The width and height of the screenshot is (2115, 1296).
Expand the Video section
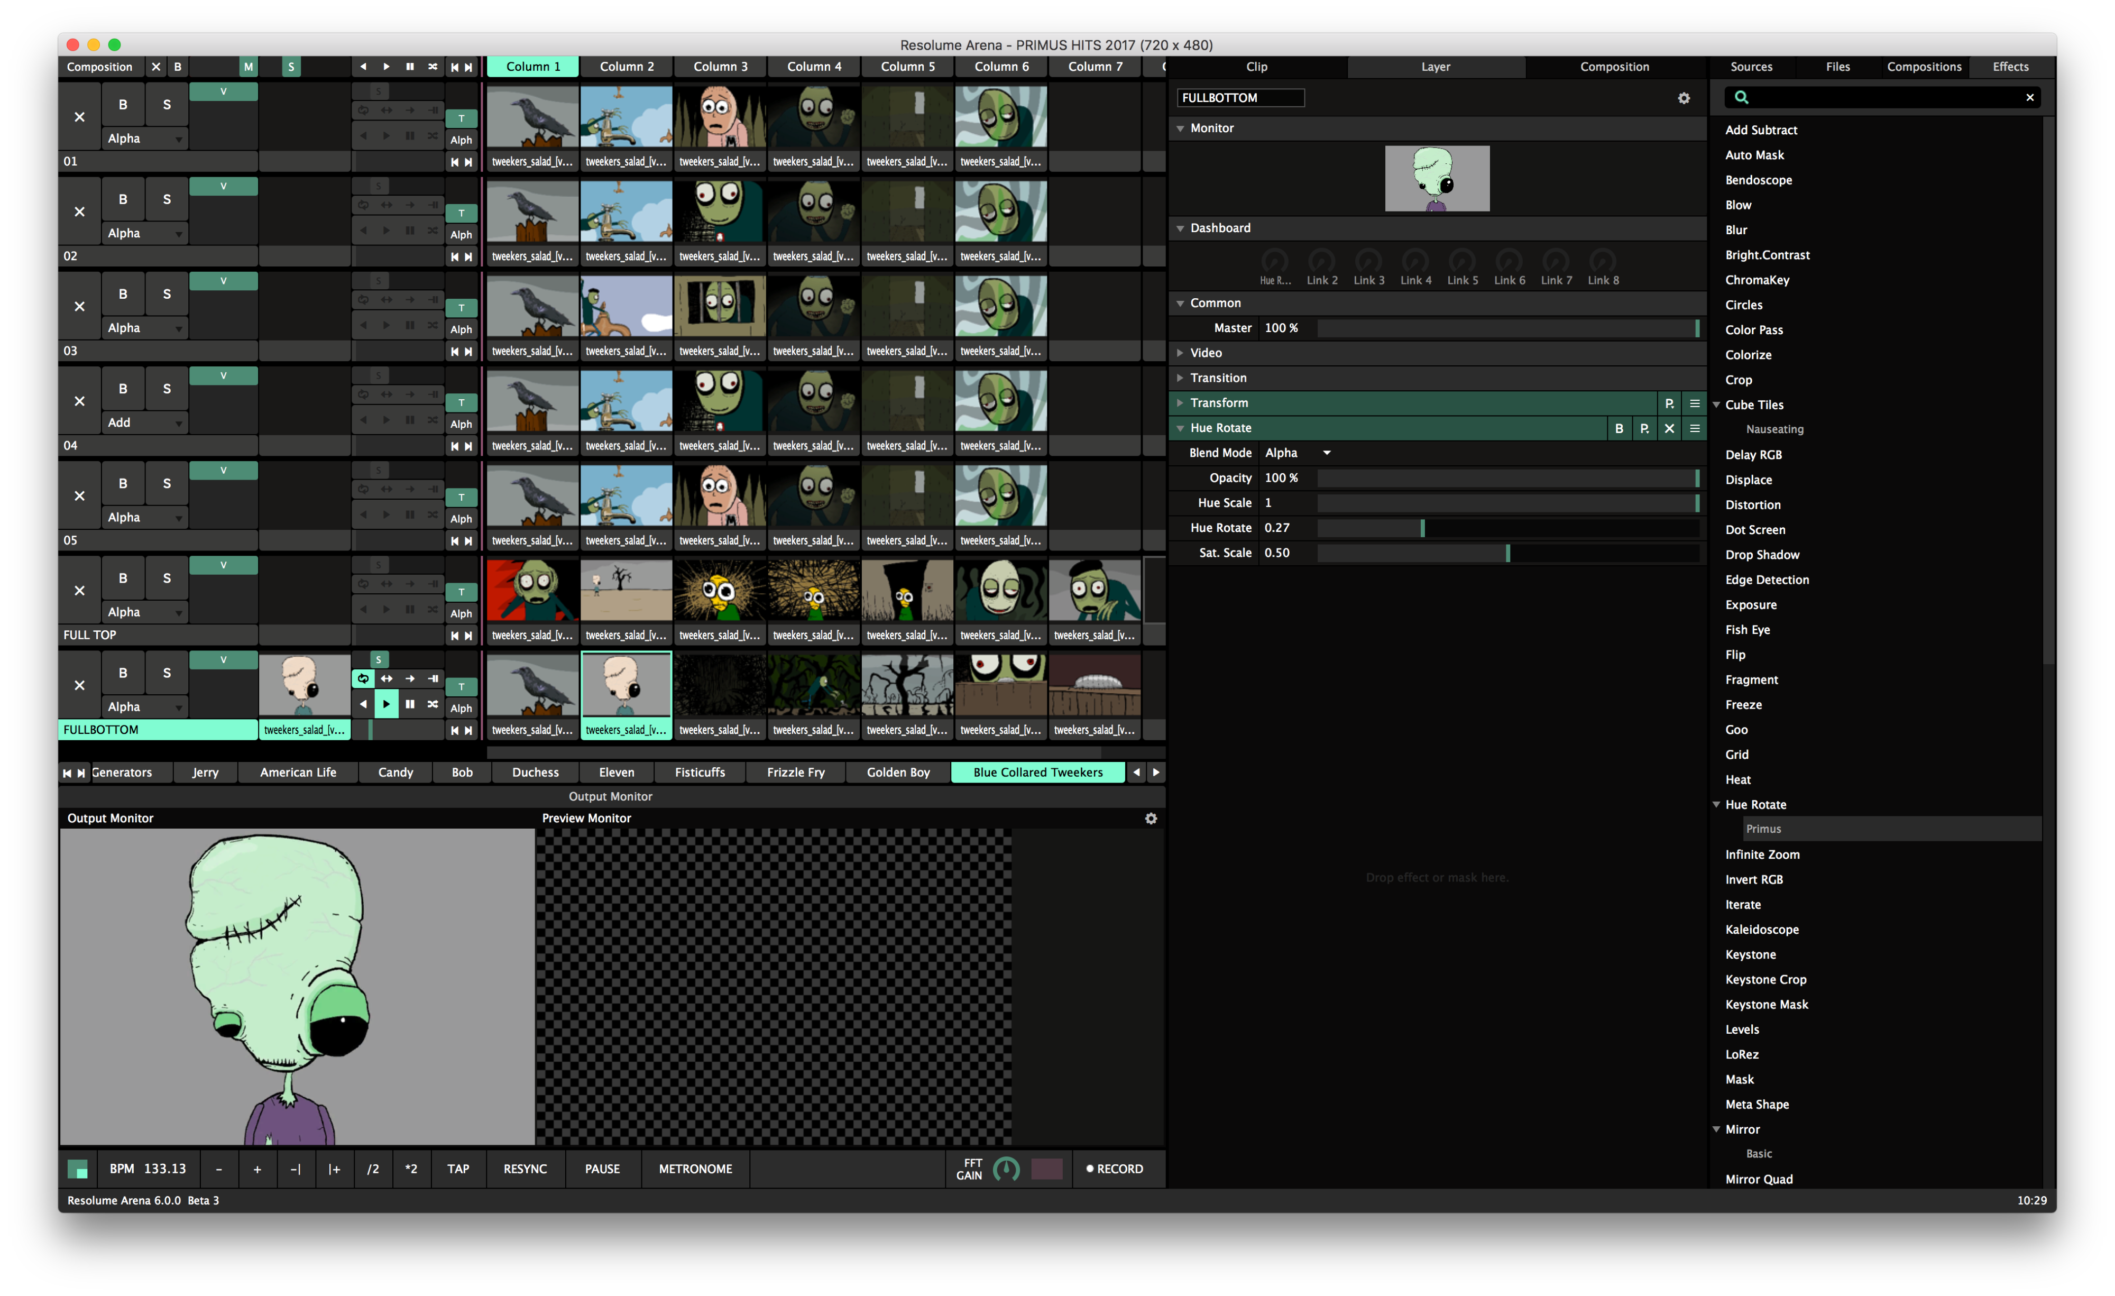pyautogui.click(x=1205, y=353)
